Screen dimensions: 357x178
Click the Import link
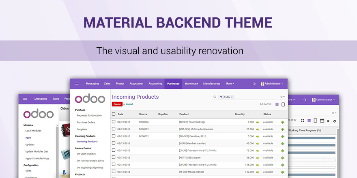(129, 104)
